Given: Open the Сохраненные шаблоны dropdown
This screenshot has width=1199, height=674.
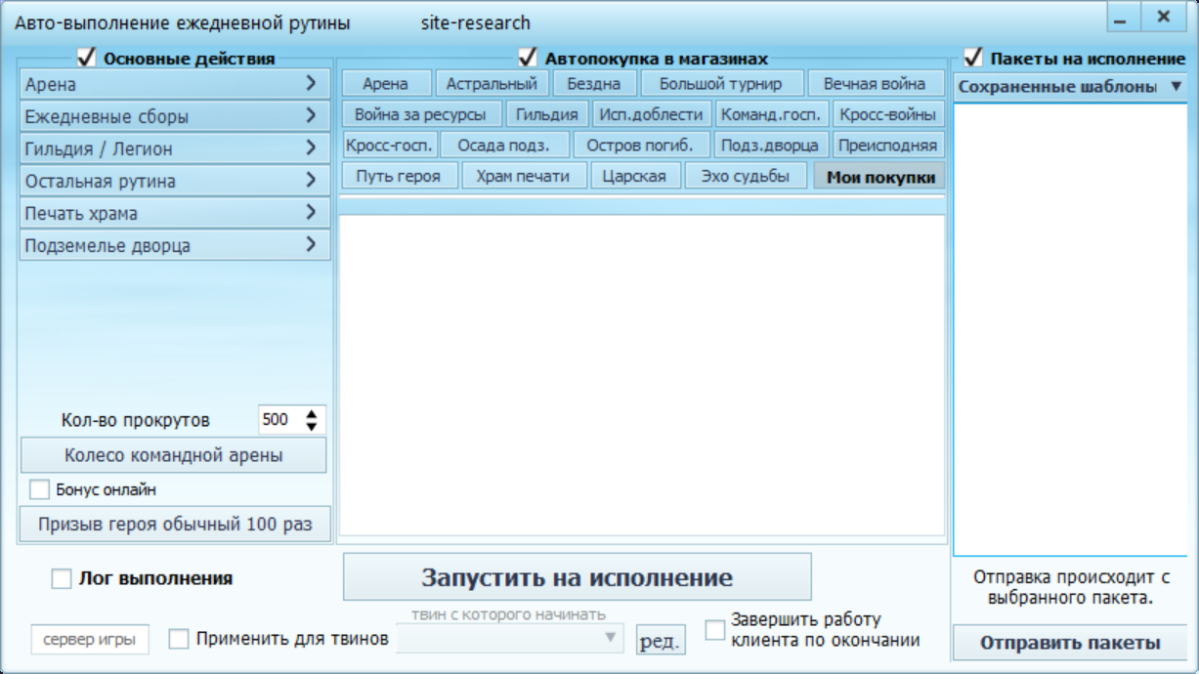Looking at the screenshot, I should [x=1070, y=86].
